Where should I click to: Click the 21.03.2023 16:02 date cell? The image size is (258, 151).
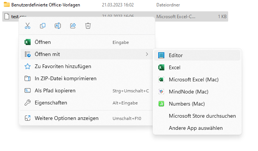[118, 5]
